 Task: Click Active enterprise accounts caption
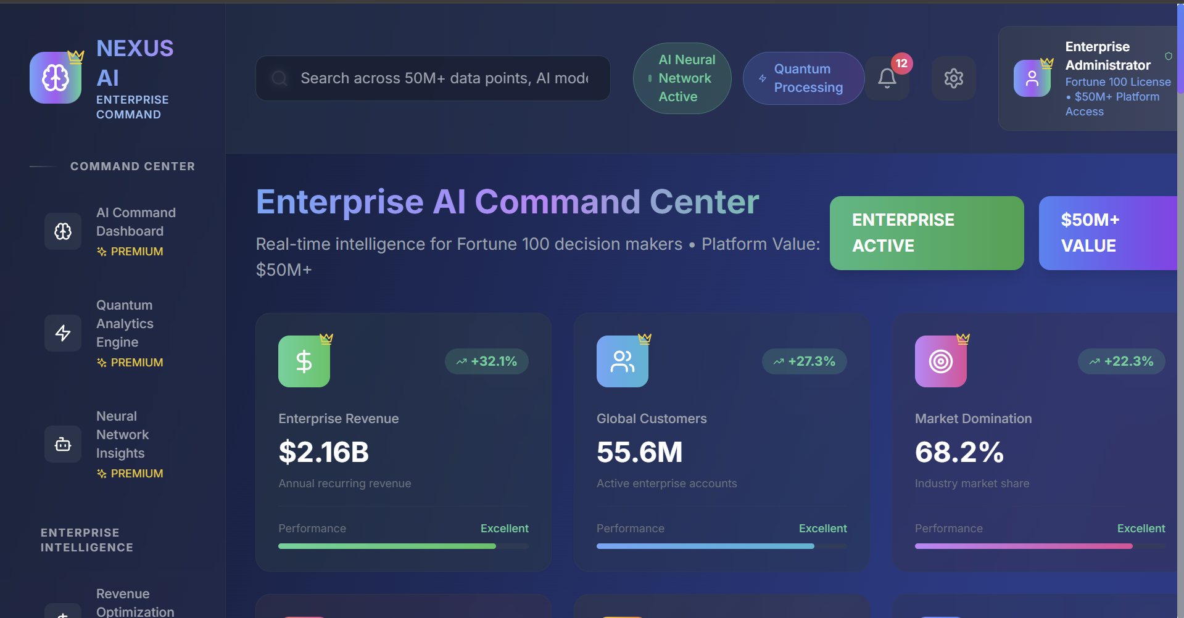667,484
